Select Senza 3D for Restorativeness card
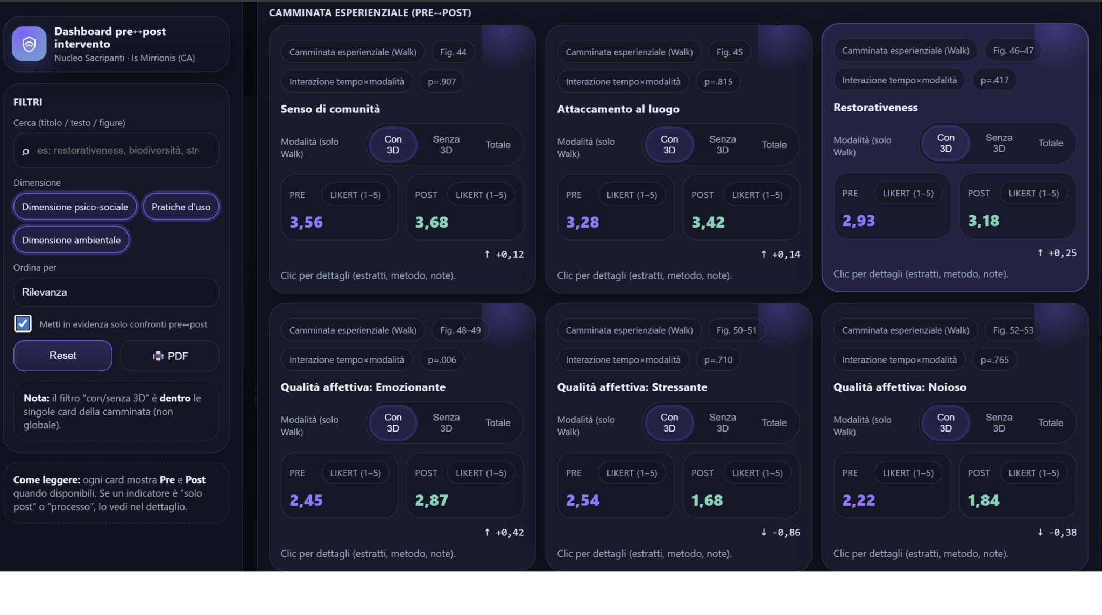Viewport: 1102px width, 615px height. [x=999, y=143]
